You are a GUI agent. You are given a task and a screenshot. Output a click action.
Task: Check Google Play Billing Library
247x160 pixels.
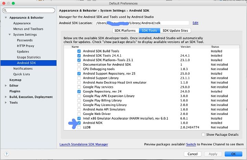click(x=79, y=101)
